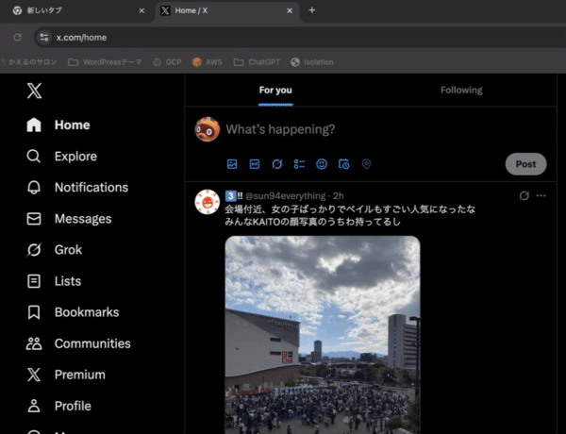Select the 新しいタブ browser tab
Image resolution: width=566 pixels, height=434 pixels.
[x=77, y=10]
